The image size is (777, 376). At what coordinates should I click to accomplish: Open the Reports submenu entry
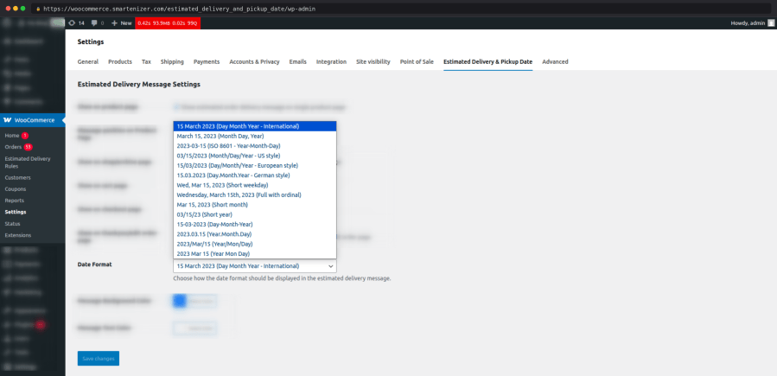coord(15,201)
